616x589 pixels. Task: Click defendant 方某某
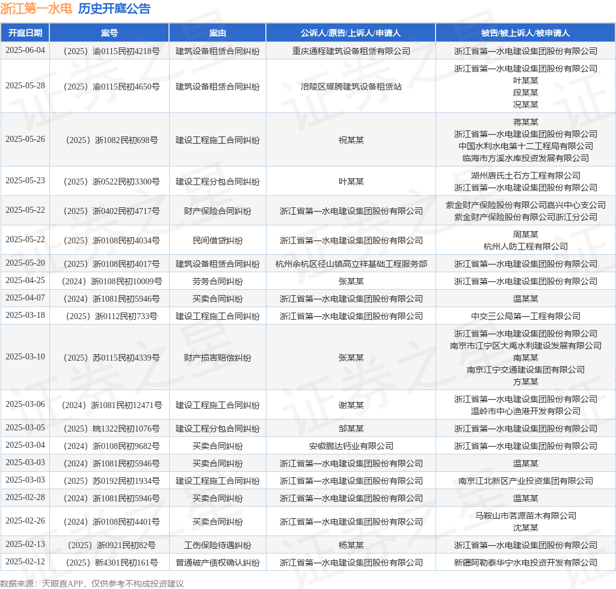coord(526,382)
